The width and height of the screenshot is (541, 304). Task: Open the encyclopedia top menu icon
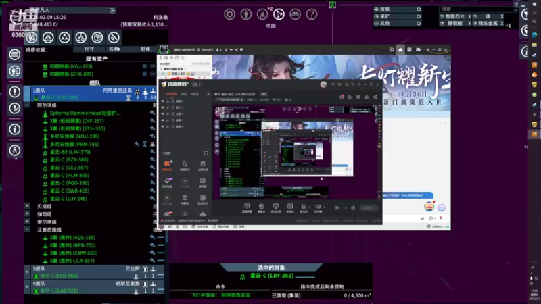[x=296, y=14]
